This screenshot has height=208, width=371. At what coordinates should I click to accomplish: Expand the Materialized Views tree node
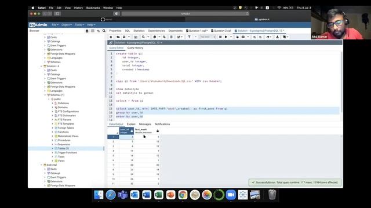[53, 136]
